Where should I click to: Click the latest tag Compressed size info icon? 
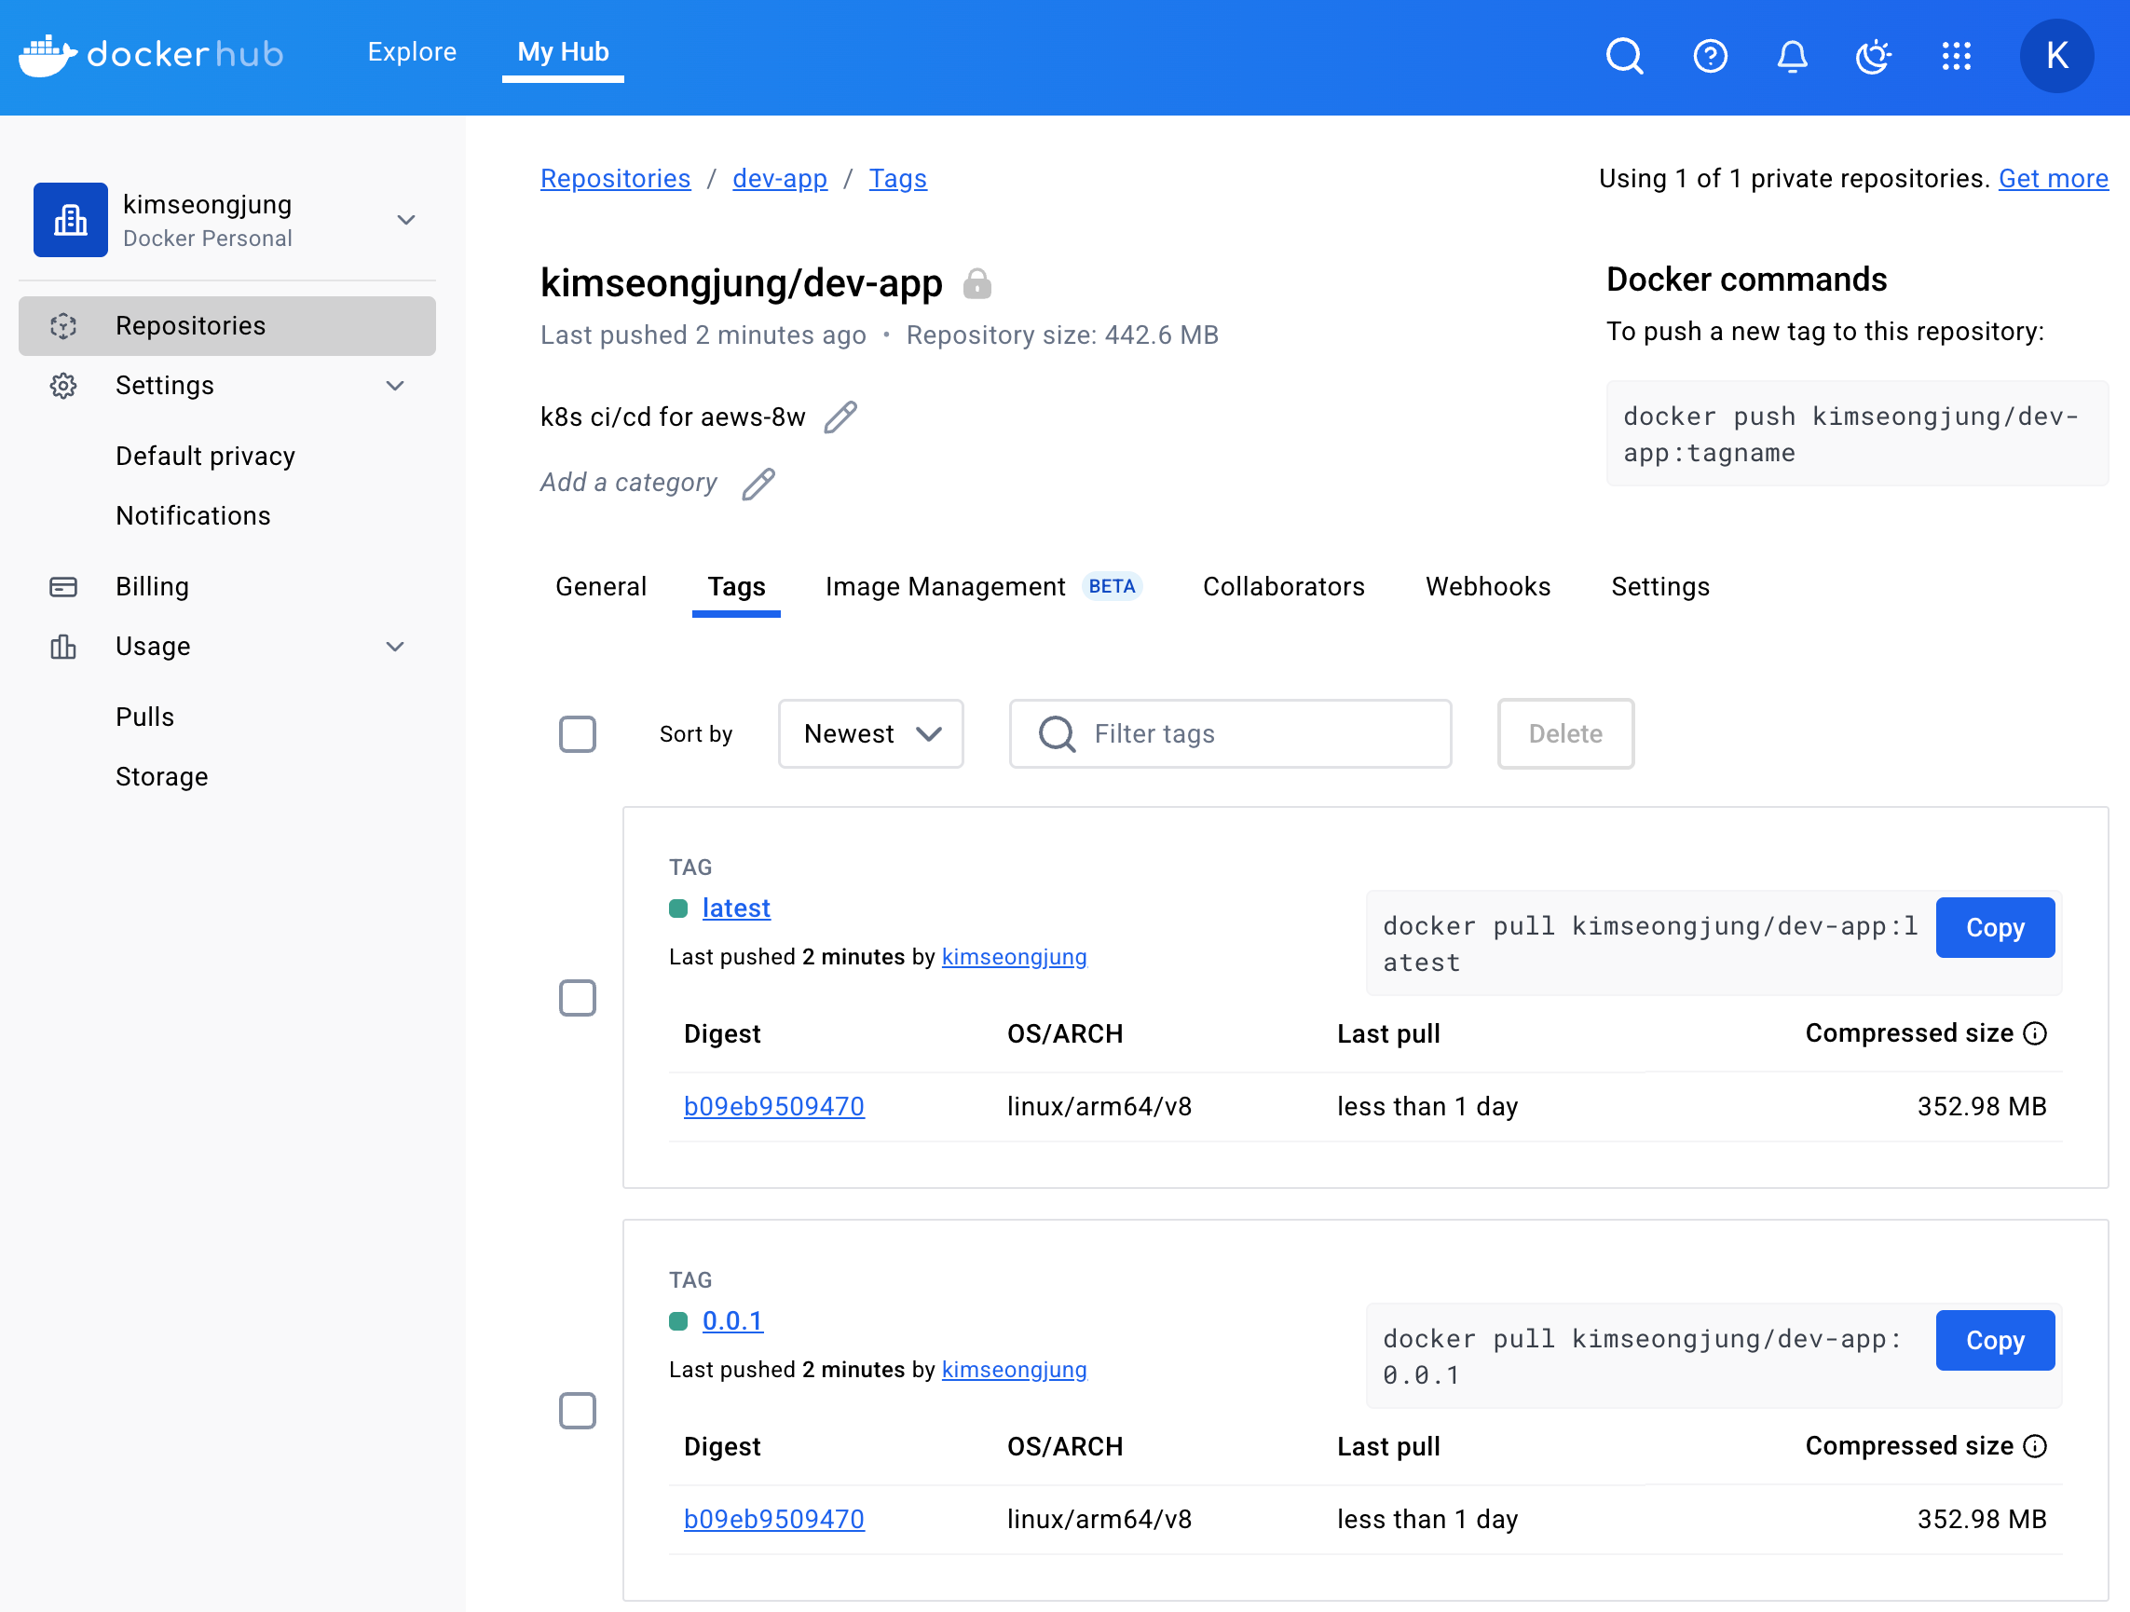click(2035, 1033)
